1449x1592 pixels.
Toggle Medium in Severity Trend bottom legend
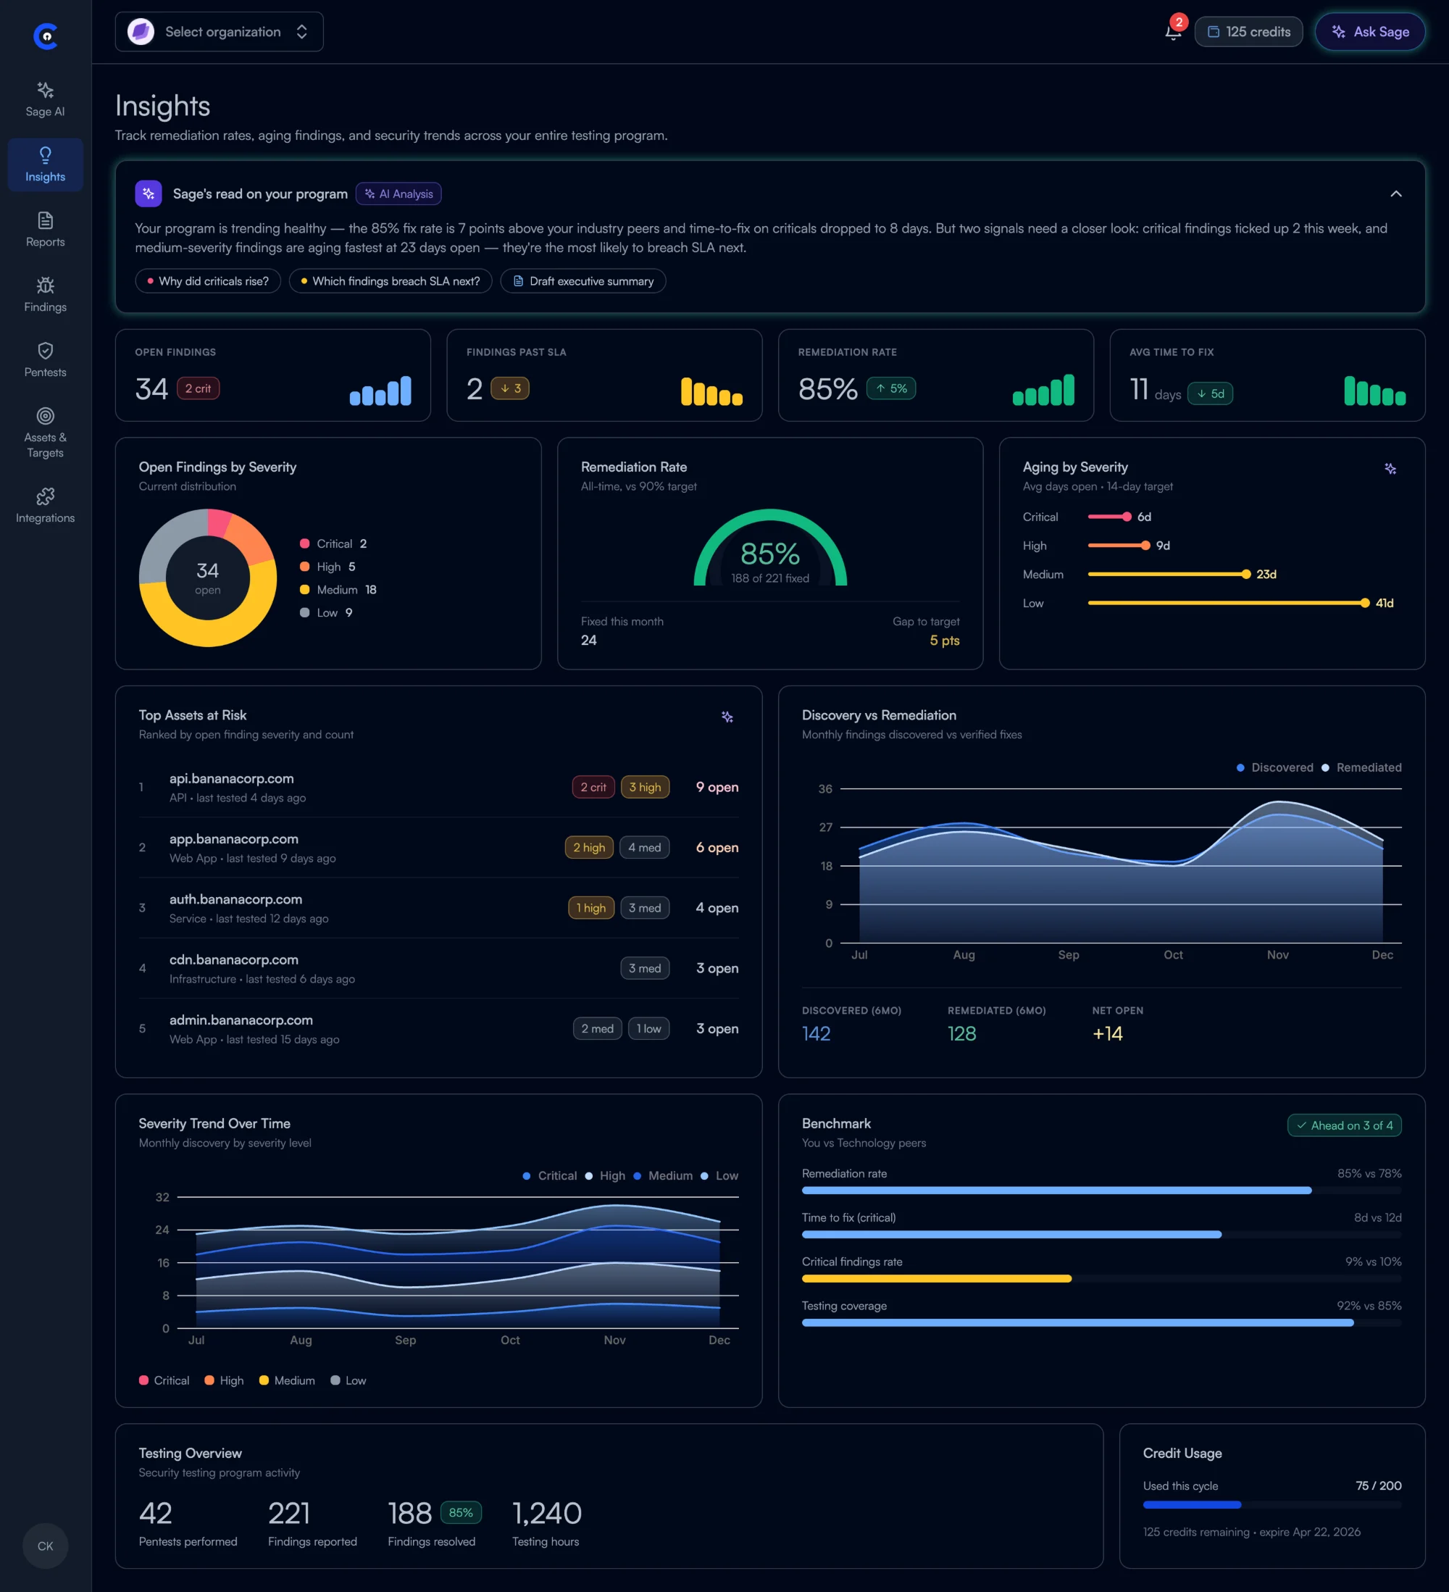(x=287, y=1380)
